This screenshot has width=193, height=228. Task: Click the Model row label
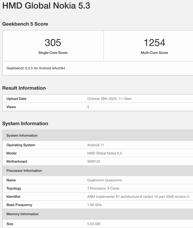pos(11,153)
